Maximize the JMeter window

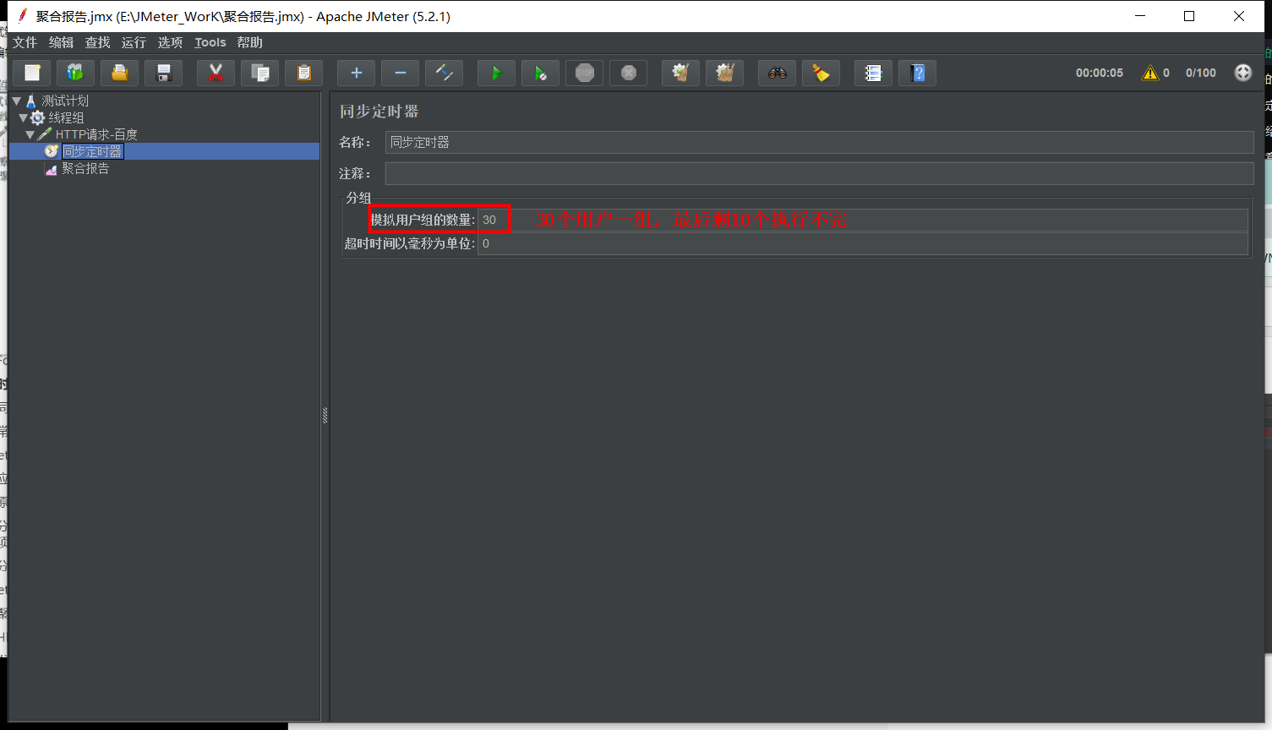click(1189, 16)
